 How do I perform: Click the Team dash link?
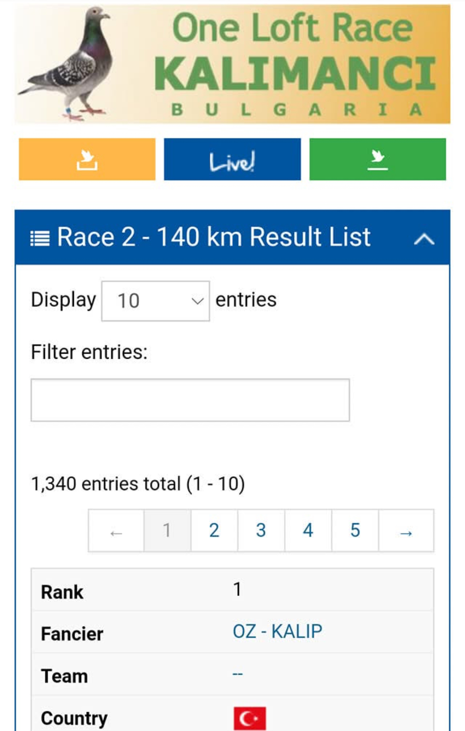click(238, 674)
